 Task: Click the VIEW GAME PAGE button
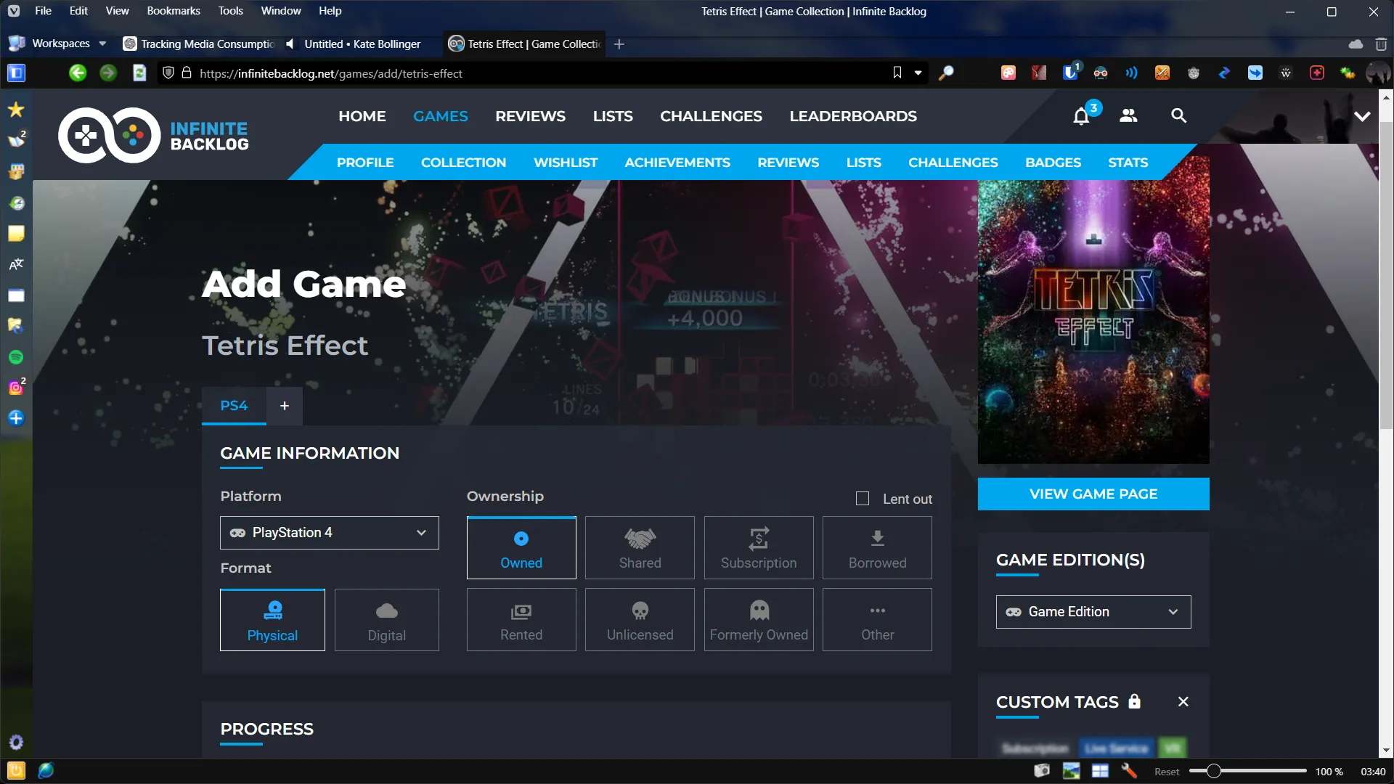point(1093,494)
